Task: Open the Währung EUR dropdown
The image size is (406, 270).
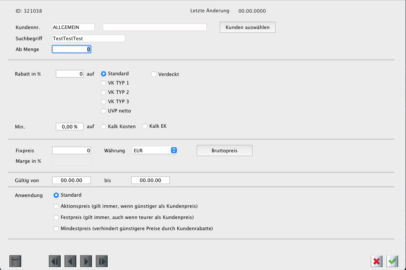Action: pyautogui.click(x=155, y=150)
